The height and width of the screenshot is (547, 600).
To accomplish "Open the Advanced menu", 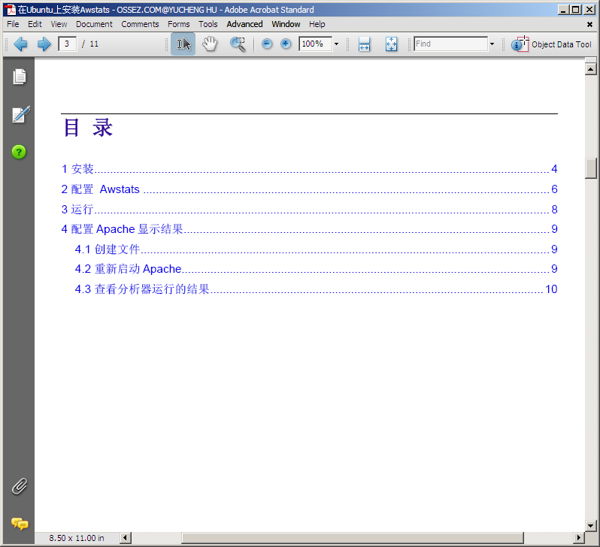I will point(244,24).
